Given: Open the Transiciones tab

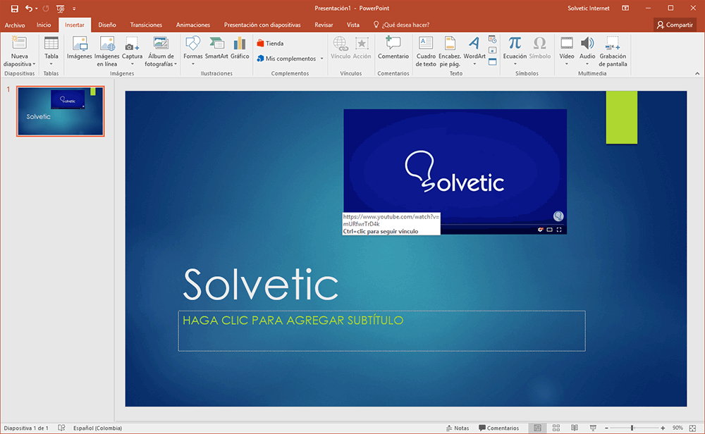Looking at the screenshot, I should click(x=146, y=25).
